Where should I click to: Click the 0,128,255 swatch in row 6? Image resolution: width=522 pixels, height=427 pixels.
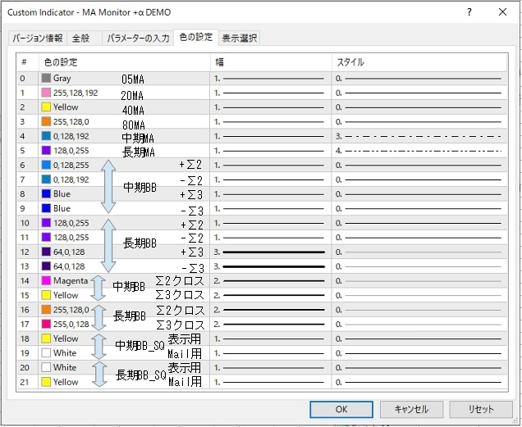coord(46,165)
